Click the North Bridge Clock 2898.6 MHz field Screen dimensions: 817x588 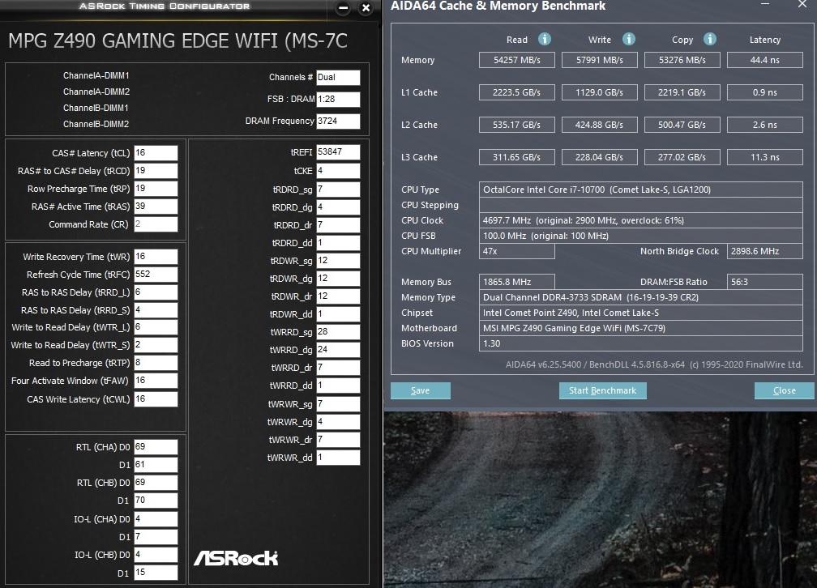click(x=765, y=251)
